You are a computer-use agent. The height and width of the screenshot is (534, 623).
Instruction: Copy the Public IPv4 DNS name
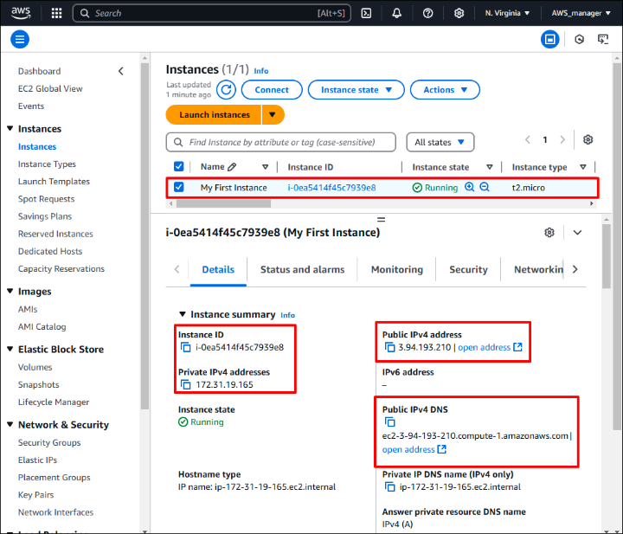pyautogui.click(x=389, y=422)
